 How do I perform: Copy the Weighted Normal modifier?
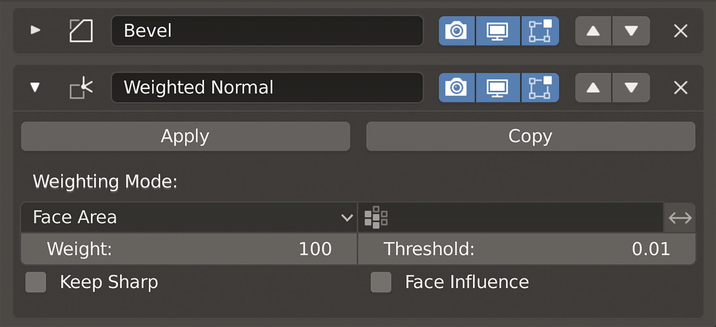[x=530, y=136]
